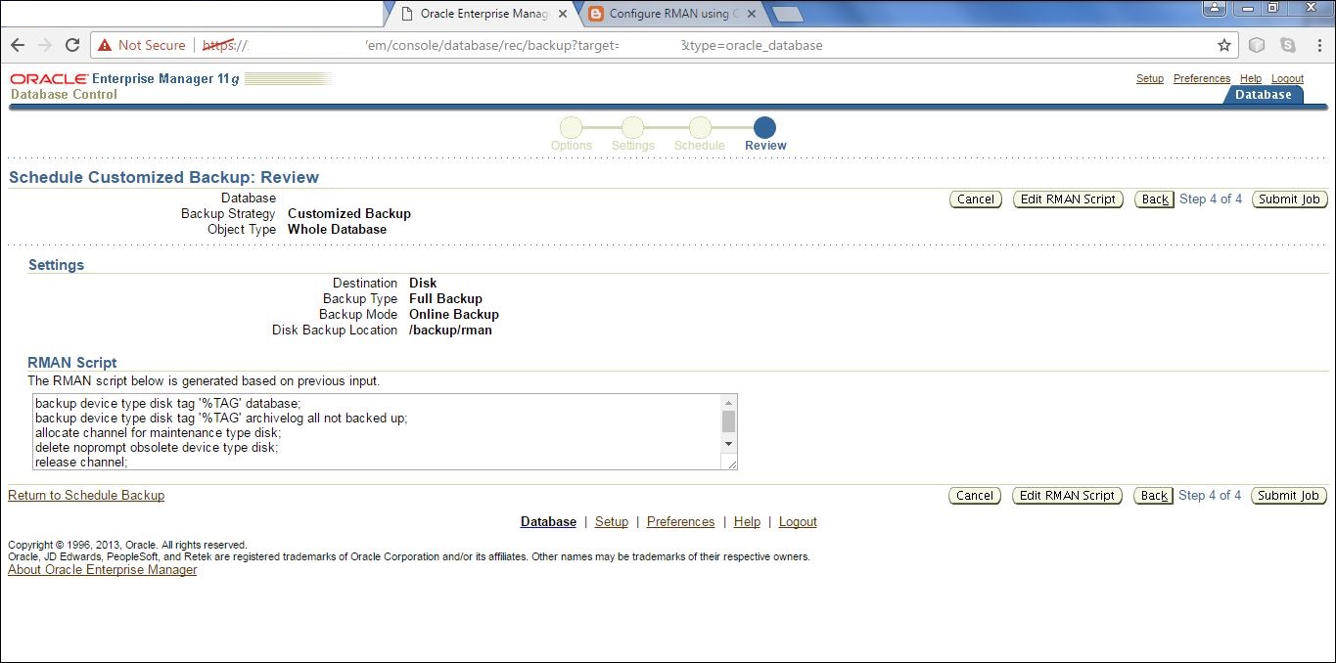This screenshot has width=1336, height=663.
Task: Click the Setup link in header
Action: [x=1150, y=78]
